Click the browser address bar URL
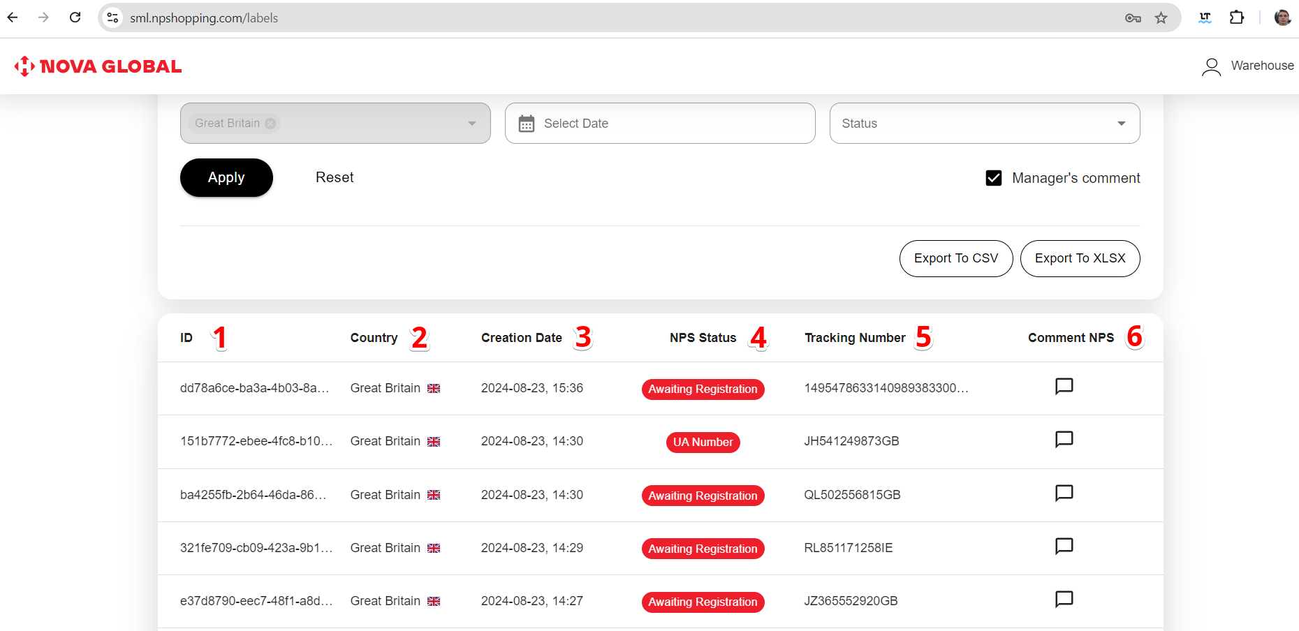Image resolution: width=1299 pixels, height=631 pixels. [204, 18]
